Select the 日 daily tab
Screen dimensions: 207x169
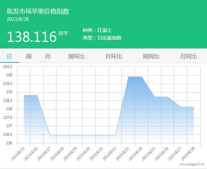point(9,56)
